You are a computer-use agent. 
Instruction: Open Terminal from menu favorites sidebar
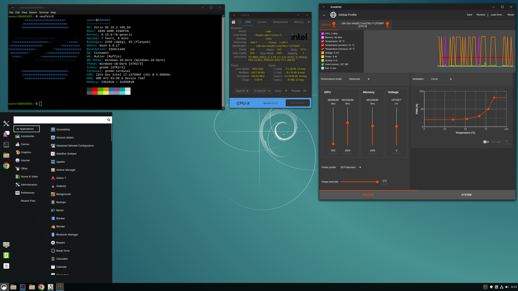(6, 144)
